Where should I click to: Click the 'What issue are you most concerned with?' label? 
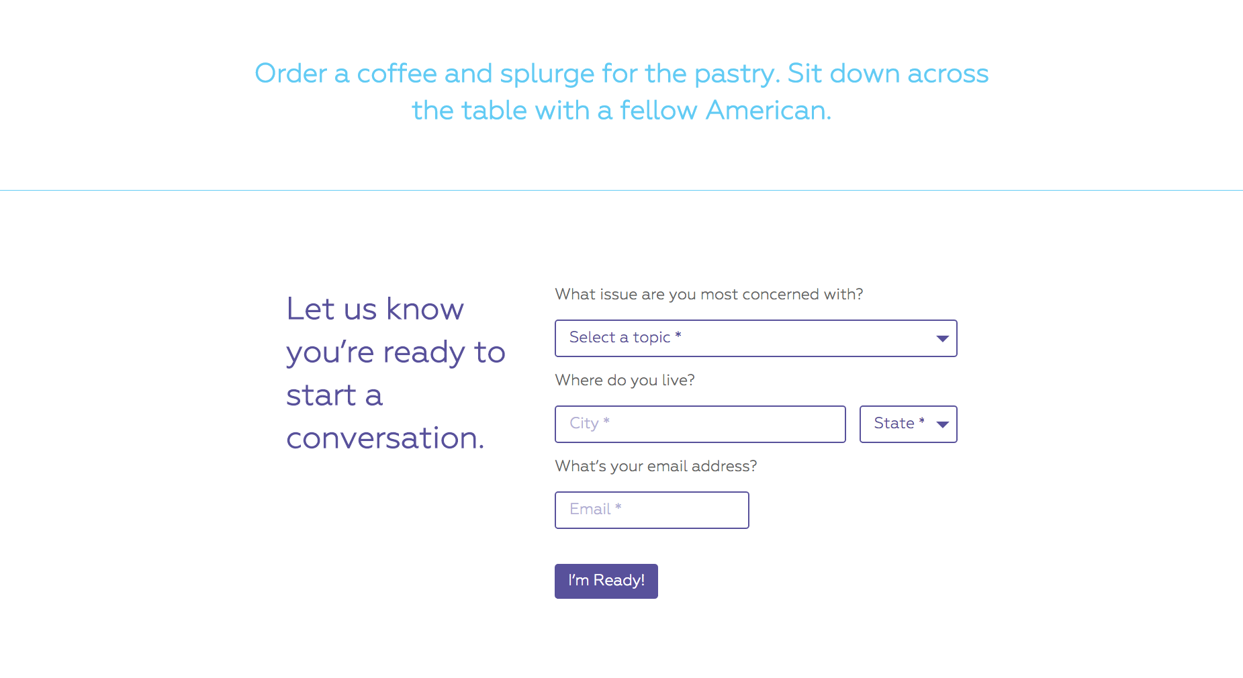[708, 295]
